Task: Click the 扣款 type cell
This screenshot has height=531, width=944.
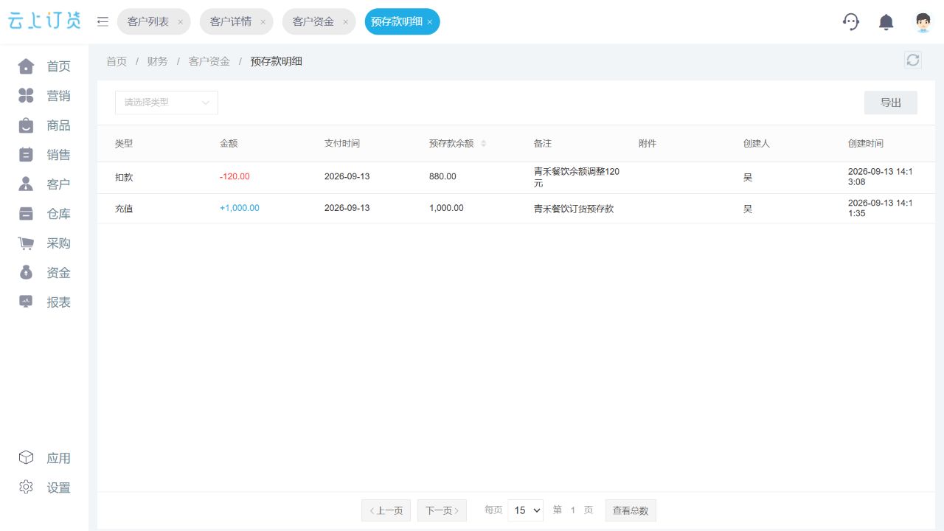Action: pyautogui.click(x=124, y=178)
